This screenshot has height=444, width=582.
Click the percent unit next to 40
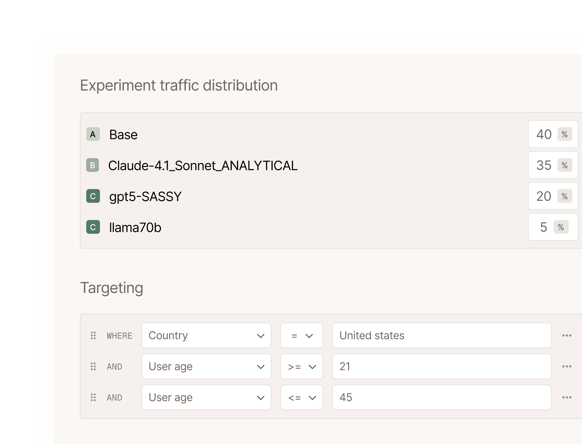click(x=565, y=134)
